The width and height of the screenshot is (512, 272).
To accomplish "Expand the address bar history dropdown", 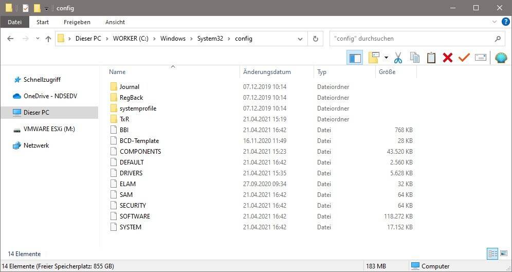I will pyautogui.click(x=300, y=39).
